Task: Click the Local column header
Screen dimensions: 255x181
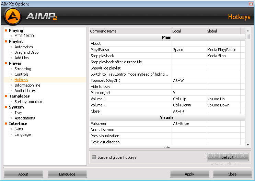Action: coord(189,31)
